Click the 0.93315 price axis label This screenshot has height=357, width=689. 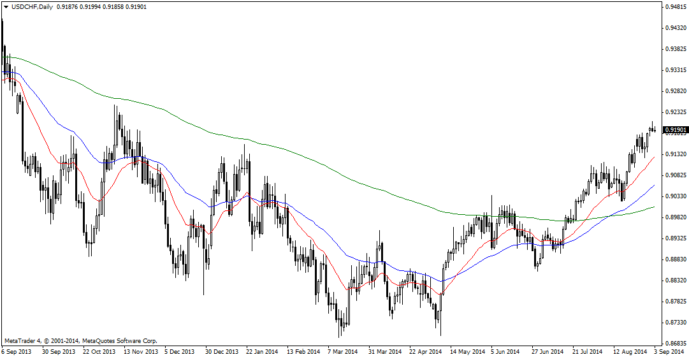tap(675, 70)
